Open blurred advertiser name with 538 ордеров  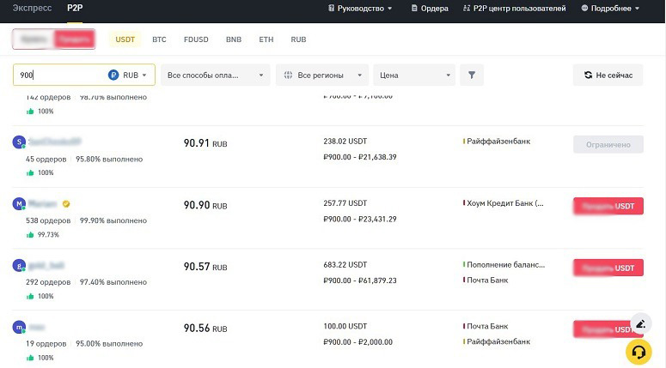tap(42, 204)
